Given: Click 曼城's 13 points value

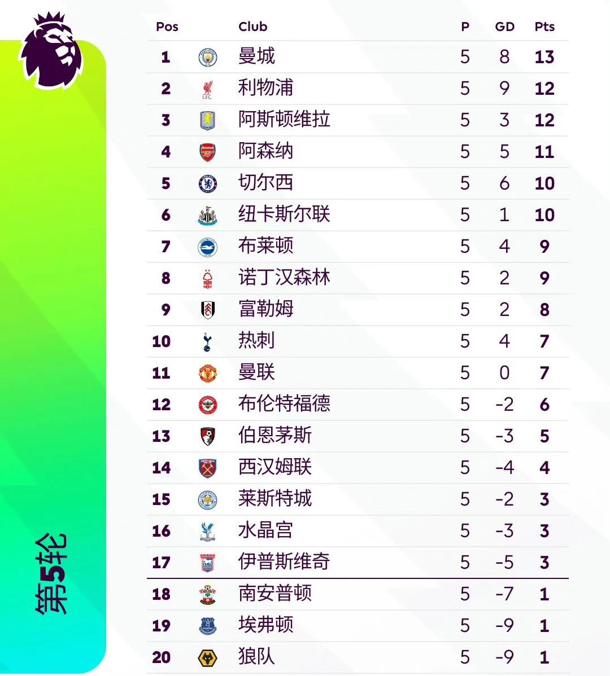Looking at the screenshot, I should [x=544, y=57].
